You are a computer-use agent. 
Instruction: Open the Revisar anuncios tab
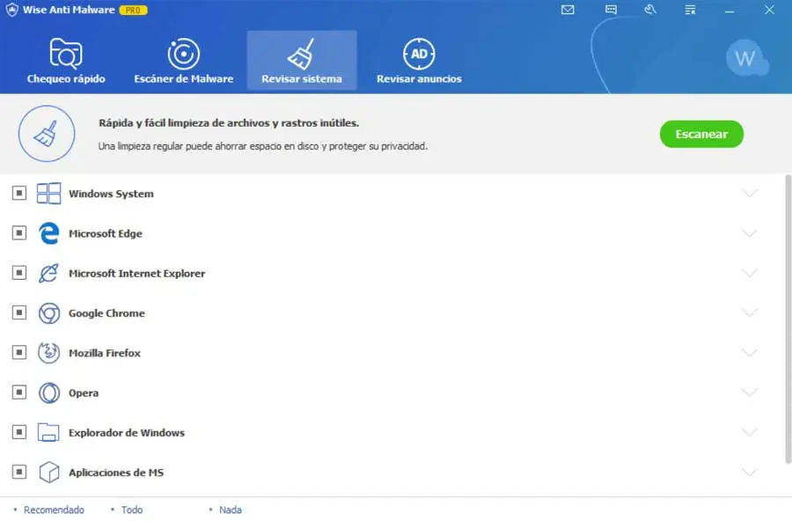click(x=419, y=60)
